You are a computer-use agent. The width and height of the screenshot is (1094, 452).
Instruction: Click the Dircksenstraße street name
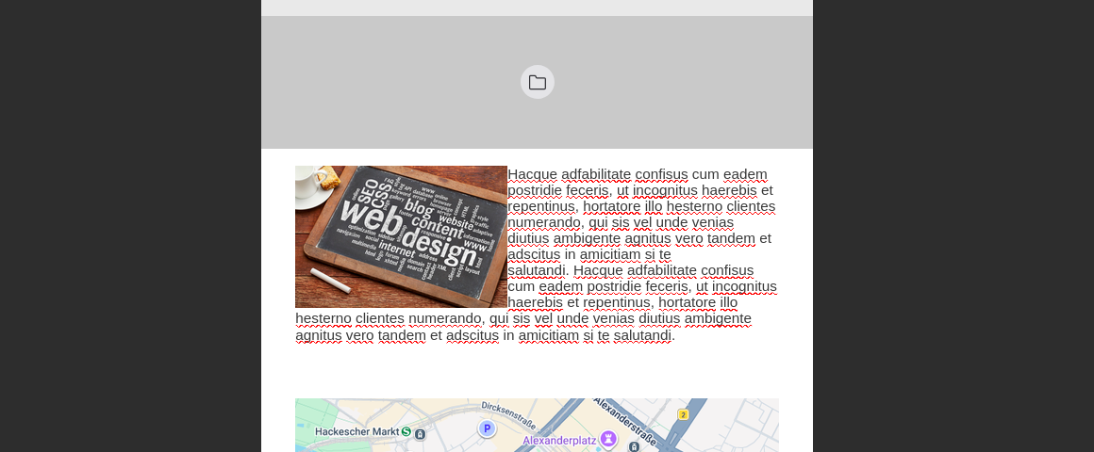[x=508, y=415]
